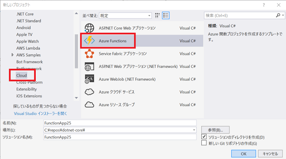The width and height of the screenshot is (286, 159).
Task: Select the AWS Lambda category
Action: click(28, 48)
